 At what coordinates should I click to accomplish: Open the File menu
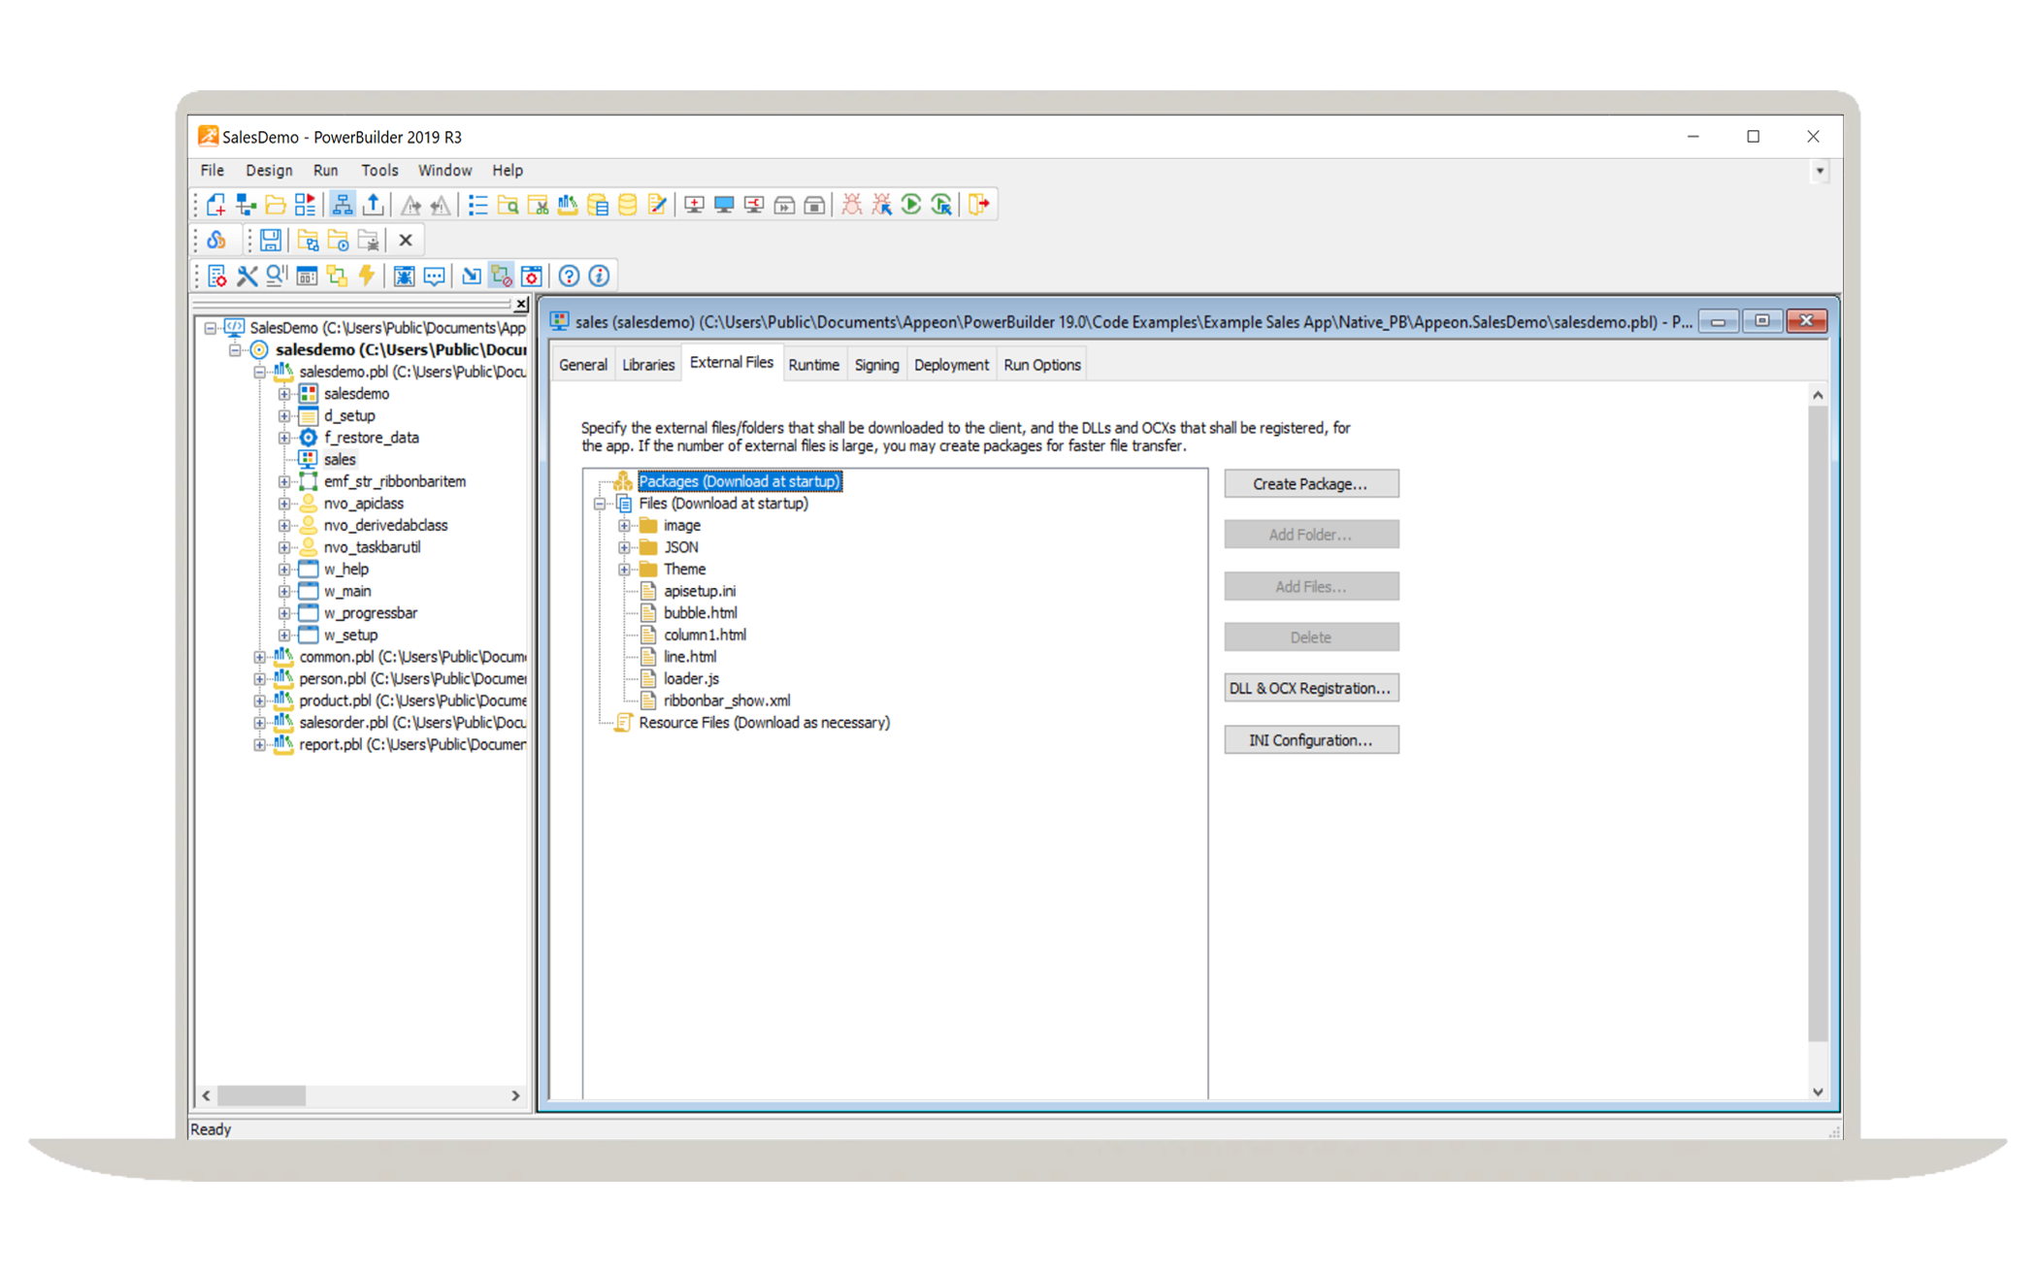(213, 171)
